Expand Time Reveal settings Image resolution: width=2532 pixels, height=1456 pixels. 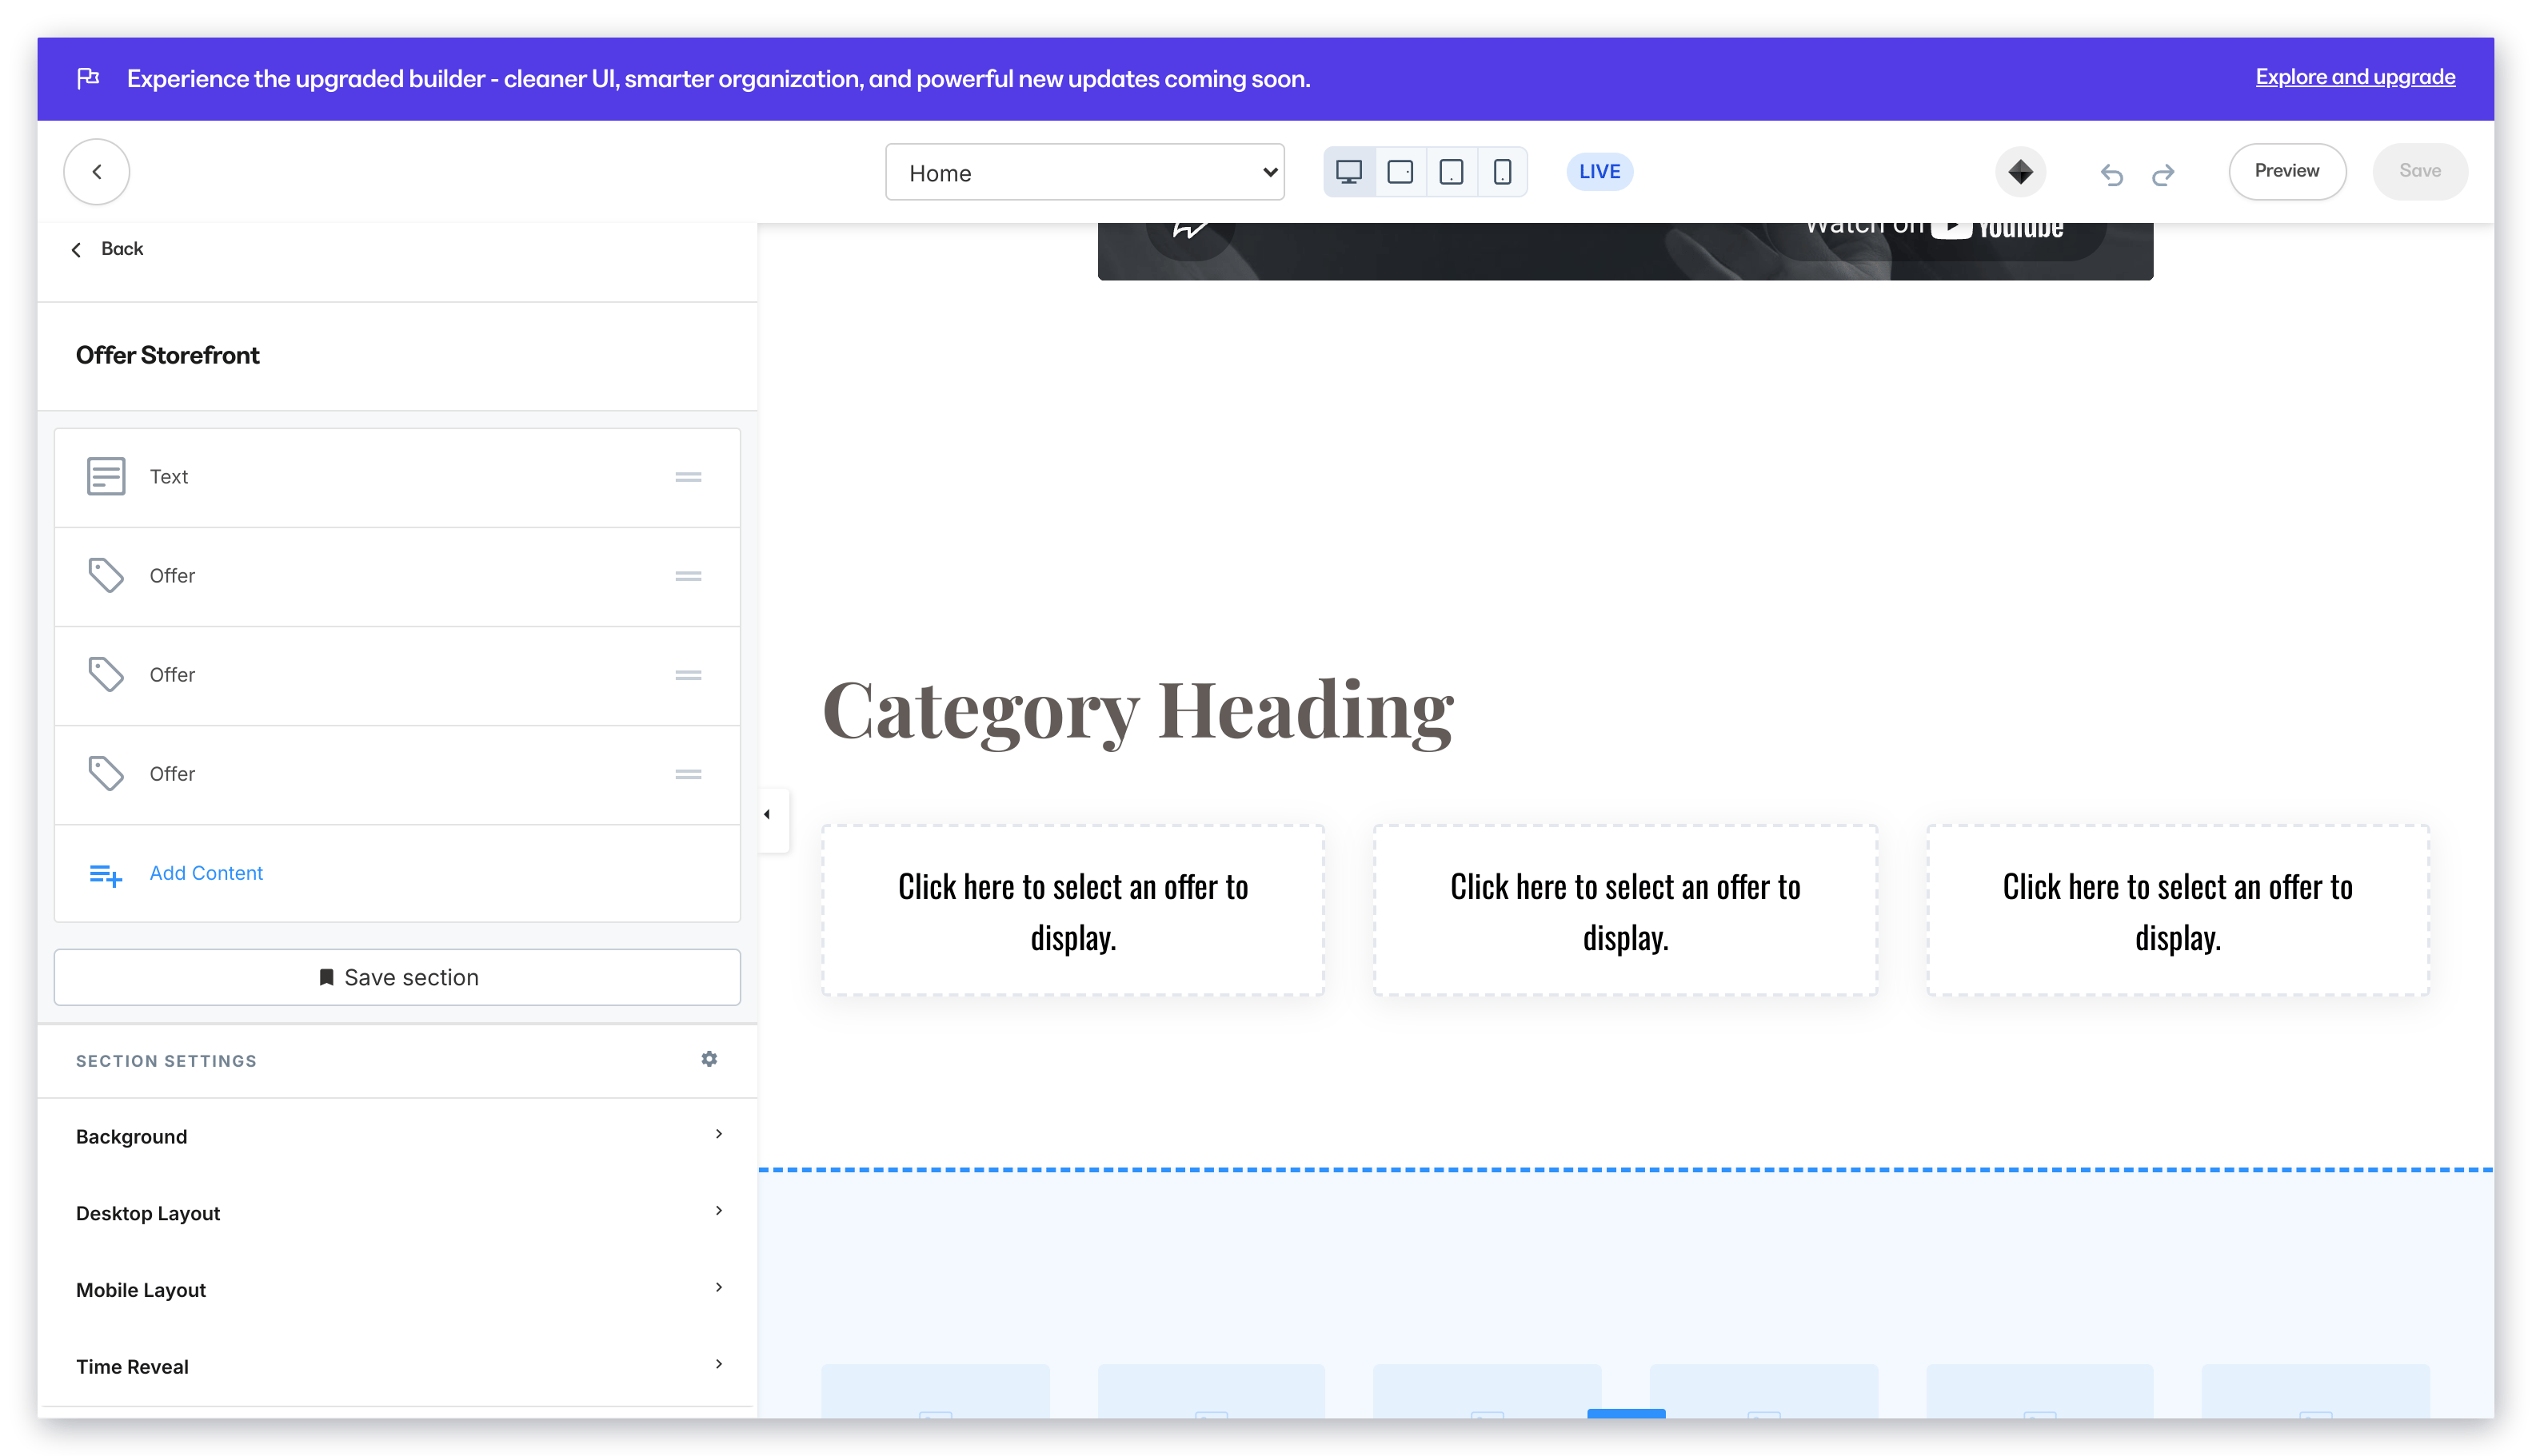click(x=397, y=1366)
